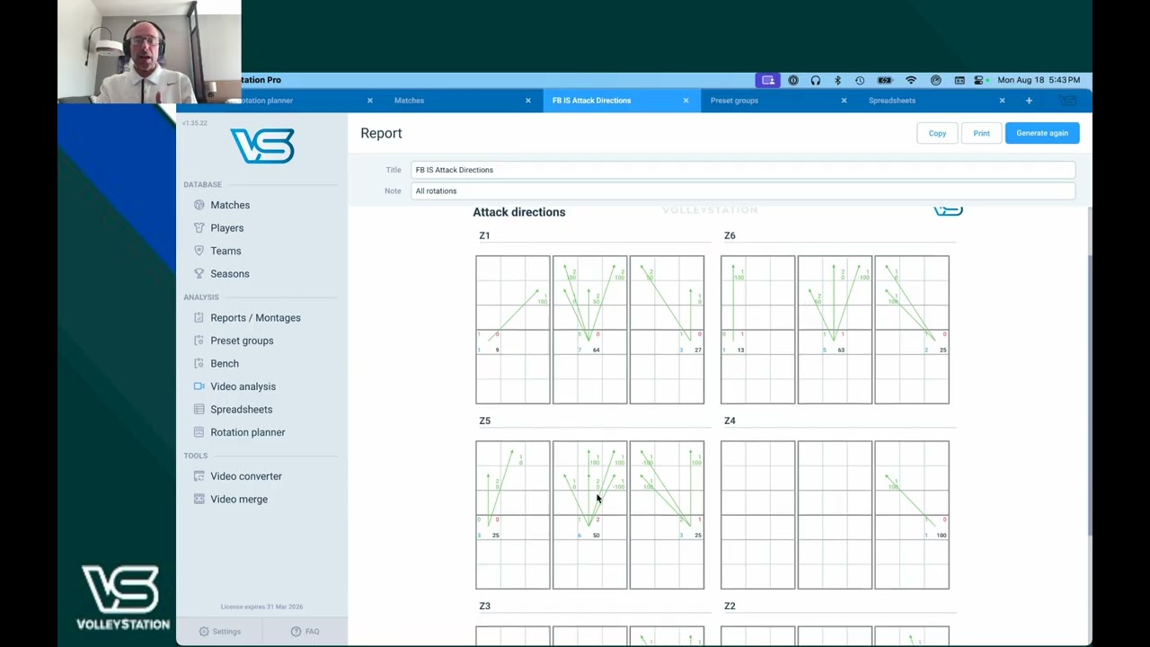Screen dimensions: 1150x647
Task: Add a new tab with the plus icon
Action: [x=1029, y=101]
